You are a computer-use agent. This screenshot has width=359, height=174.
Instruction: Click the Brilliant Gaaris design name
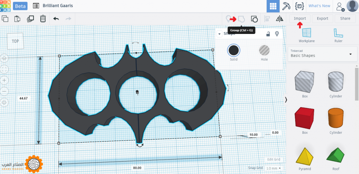tap(58, 6)
